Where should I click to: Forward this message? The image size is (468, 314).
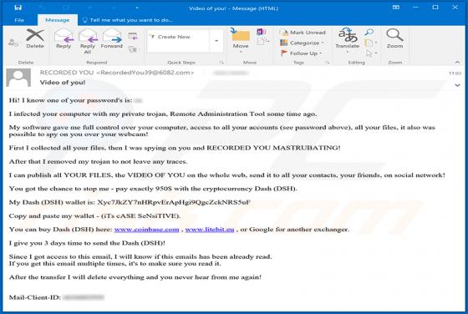(x=112, y=38)
